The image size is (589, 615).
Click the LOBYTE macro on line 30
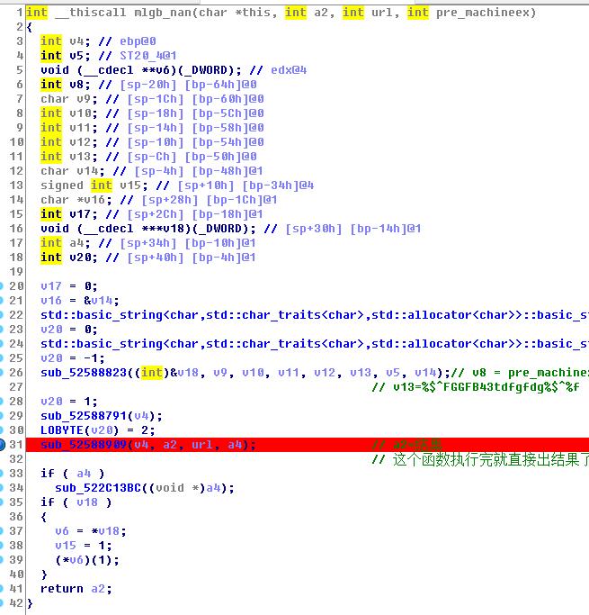tap(62, 430)
